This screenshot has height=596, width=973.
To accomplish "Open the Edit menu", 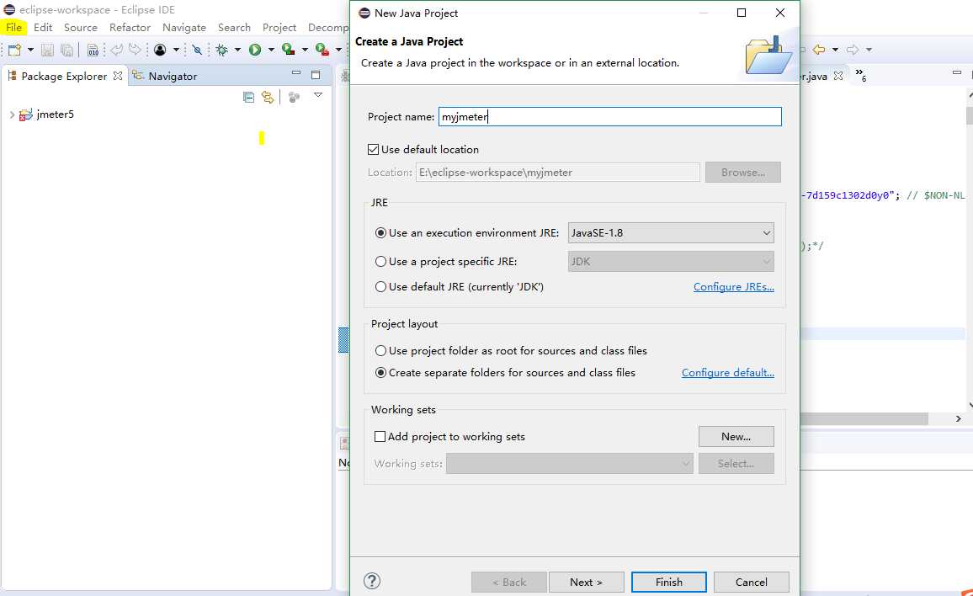I will tap(43, 27).
